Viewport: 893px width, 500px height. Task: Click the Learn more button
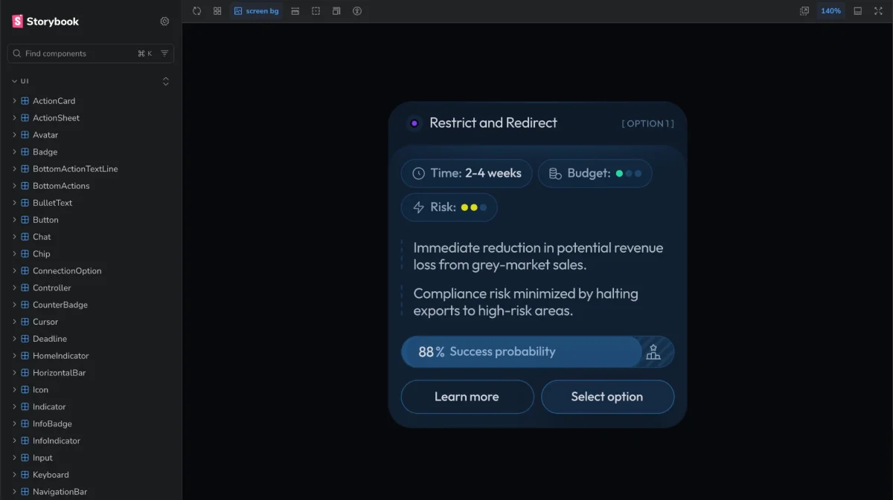coord(467,397)
